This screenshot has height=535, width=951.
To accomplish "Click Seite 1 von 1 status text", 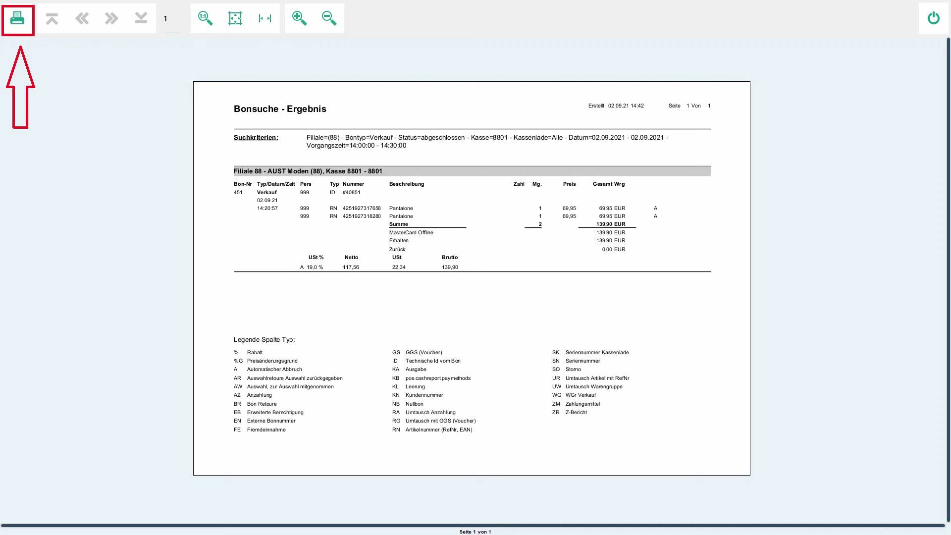I will pyautogui.click(x=475, y=532).
